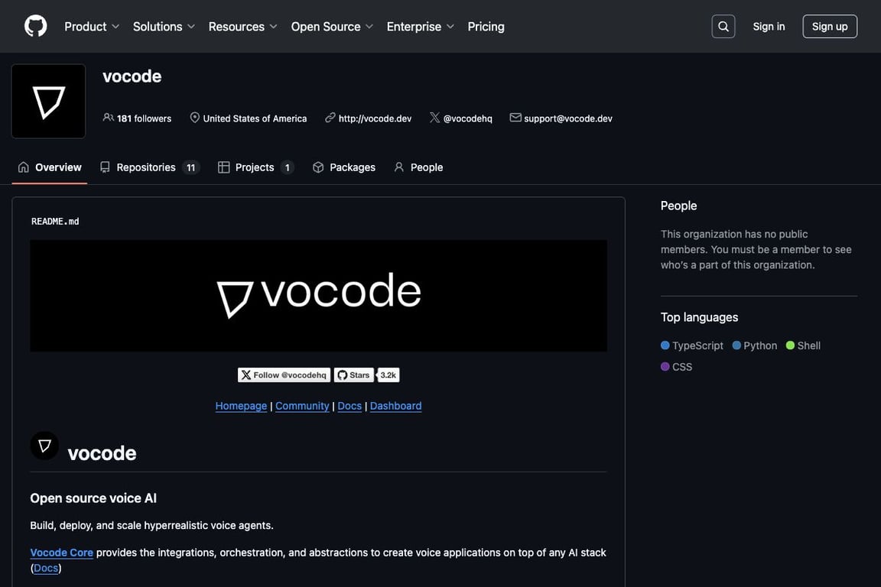This screenshot has height=587, width=881.
Task: Click the Top languages heading
Action: coord(700,317)
